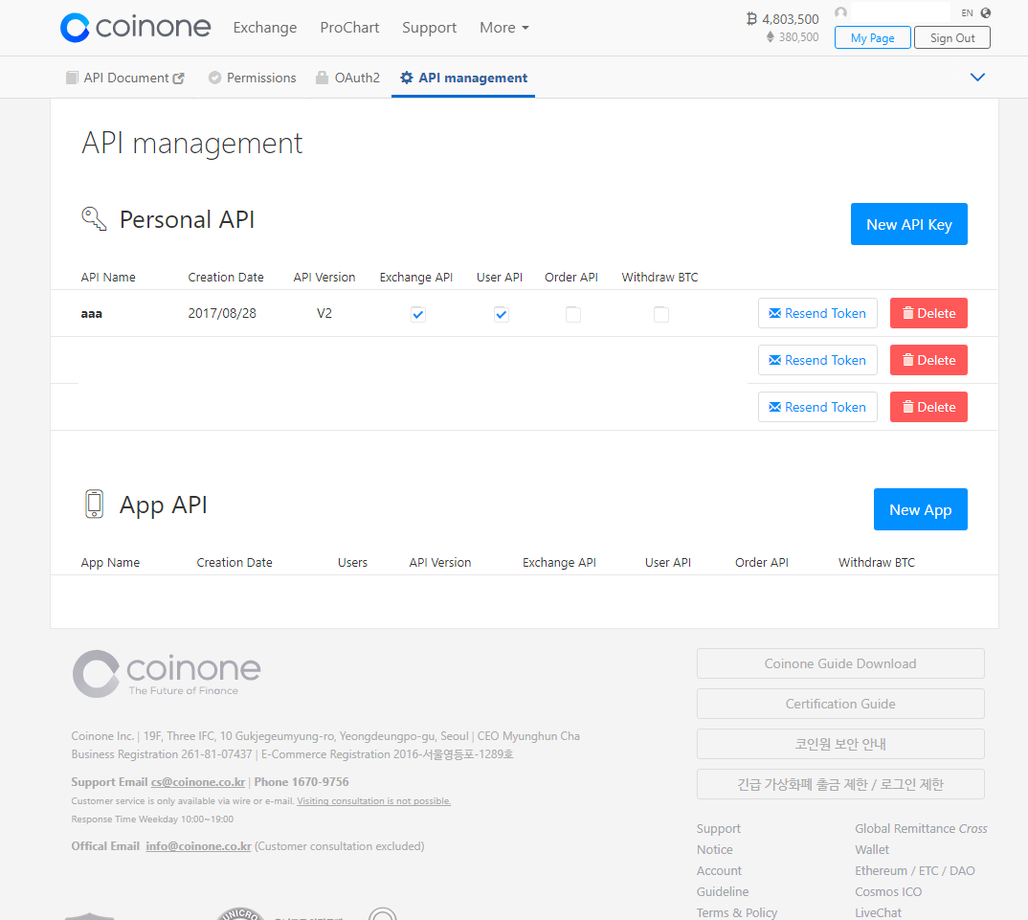Toggle Exchange API checkbox for aaa
The image size is (1028, 920).
coord(418,314)
